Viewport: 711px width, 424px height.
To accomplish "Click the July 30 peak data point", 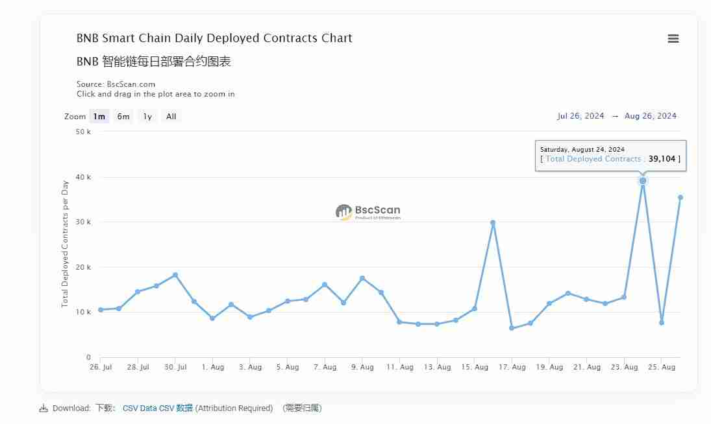I will pos(175,274).
